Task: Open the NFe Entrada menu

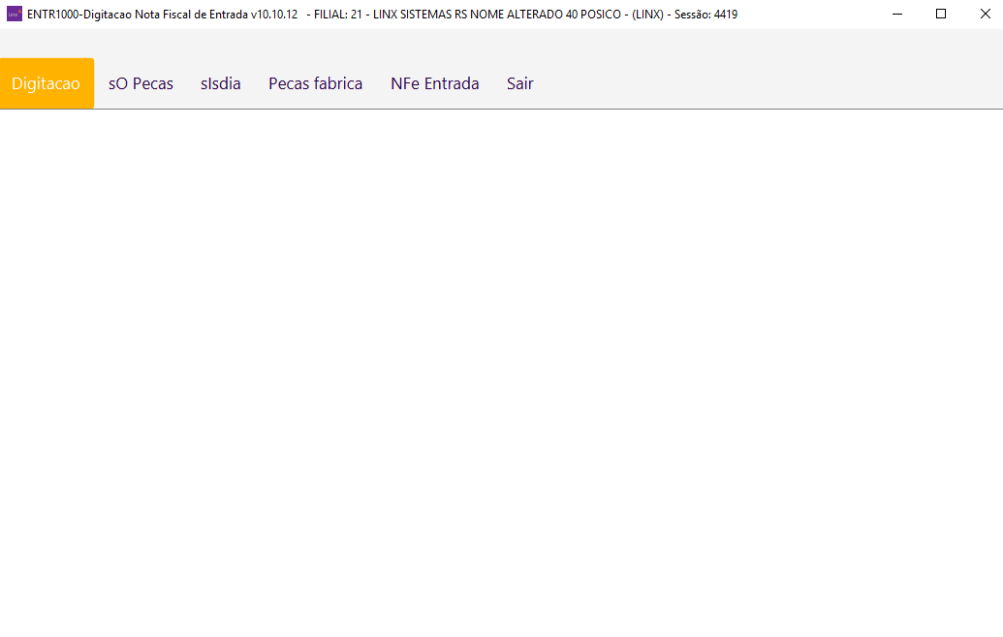Action: point(435,83)
